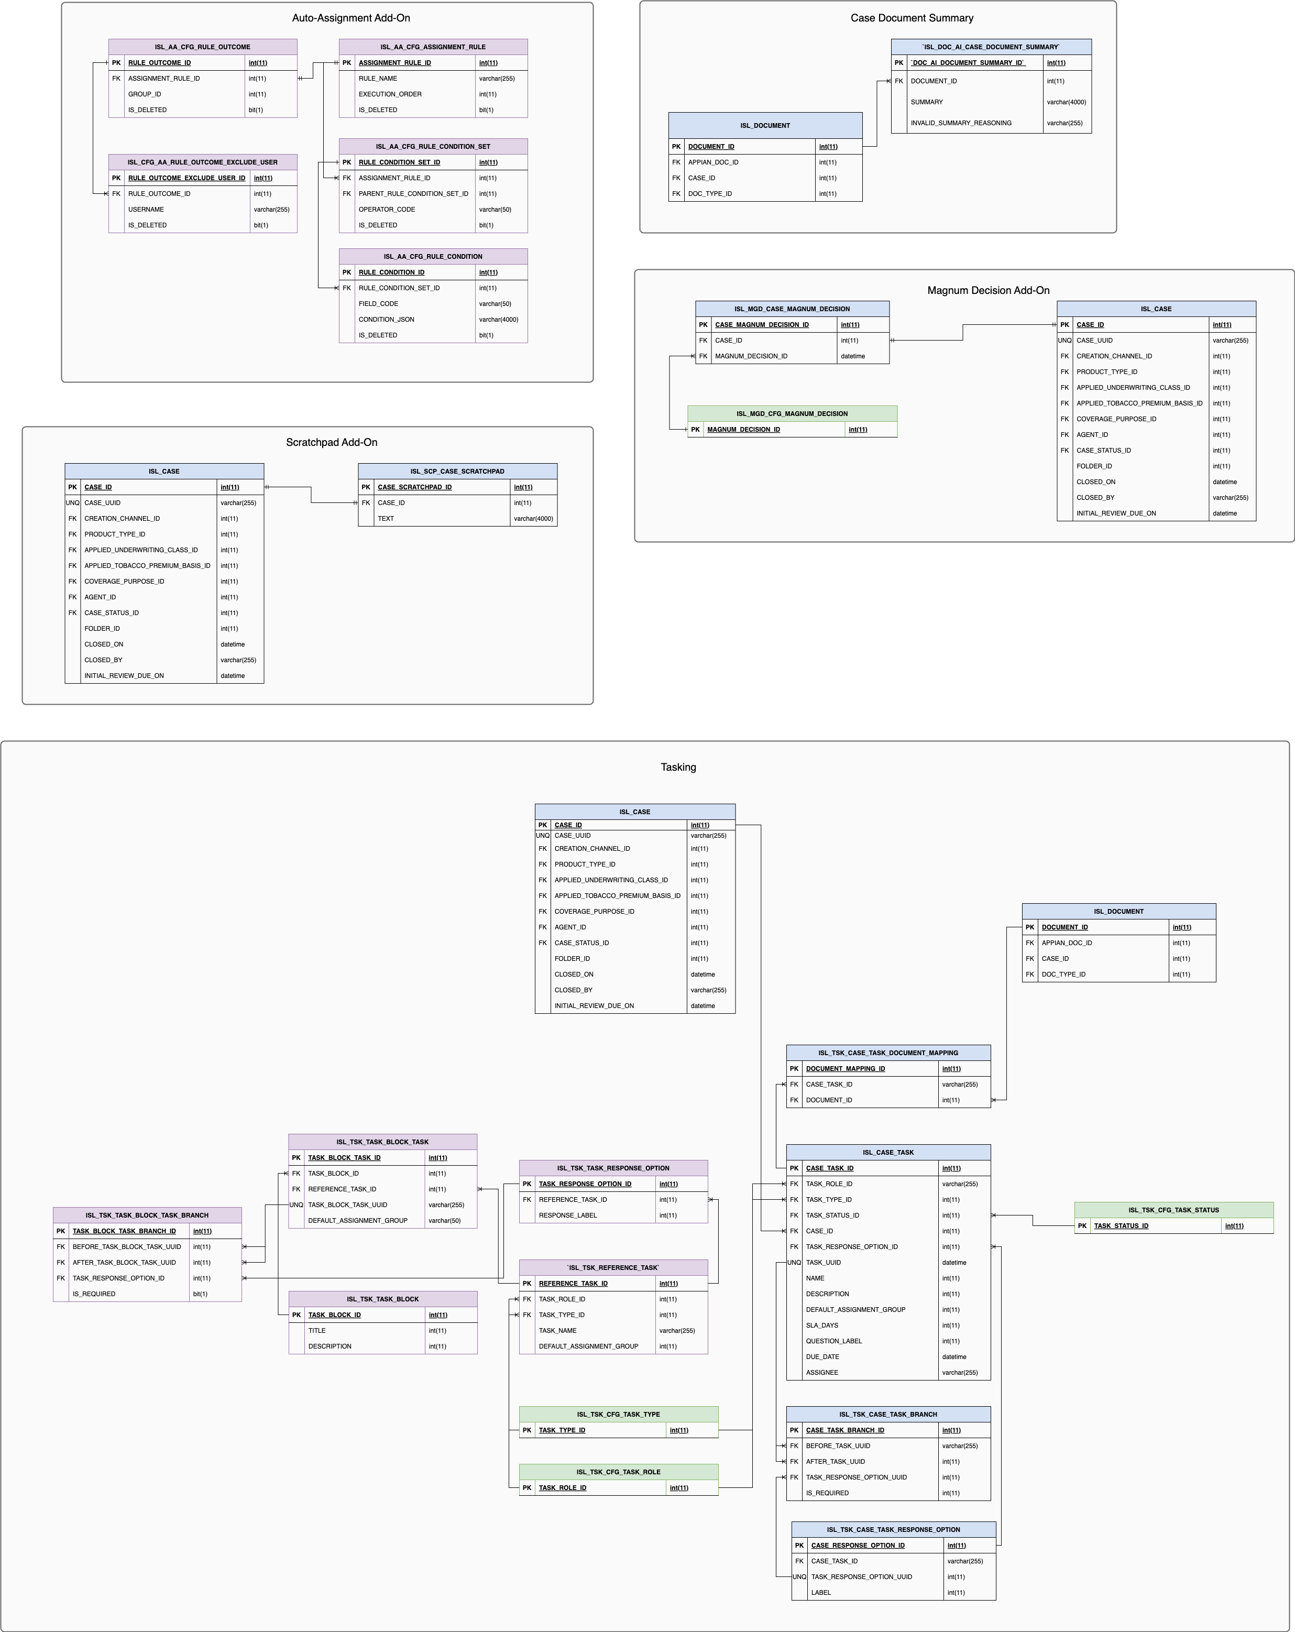Select the QUESTION_LABEL field row
The width and height of the screenshot is (1295, 1632).
click(x=888, y=1341)
